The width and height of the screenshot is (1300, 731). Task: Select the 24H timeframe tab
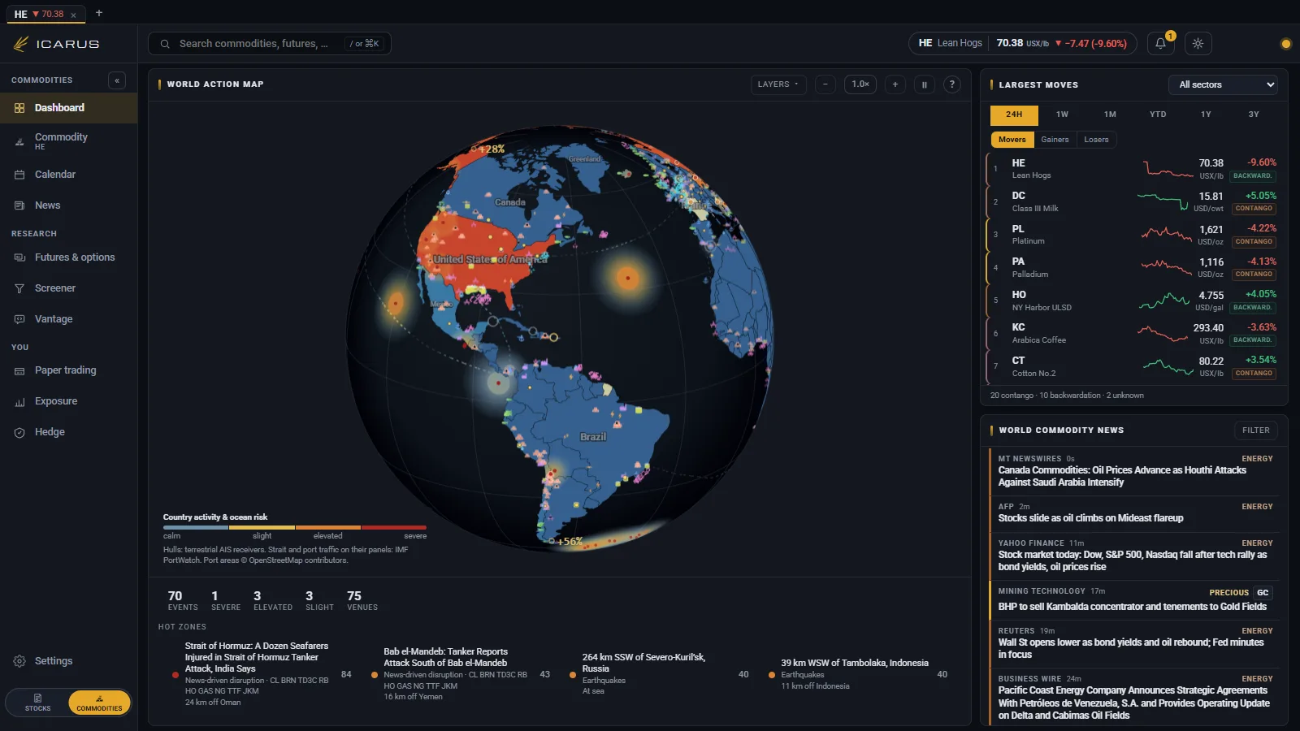(1014, 115)
